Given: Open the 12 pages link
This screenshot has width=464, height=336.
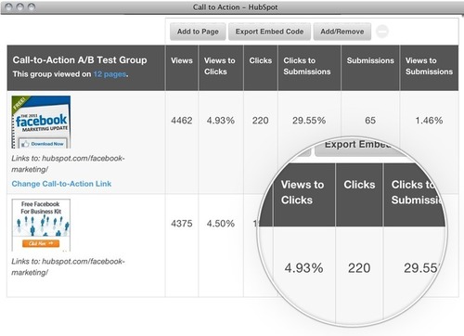Looking at the screenshot, I should pos(110,74).
